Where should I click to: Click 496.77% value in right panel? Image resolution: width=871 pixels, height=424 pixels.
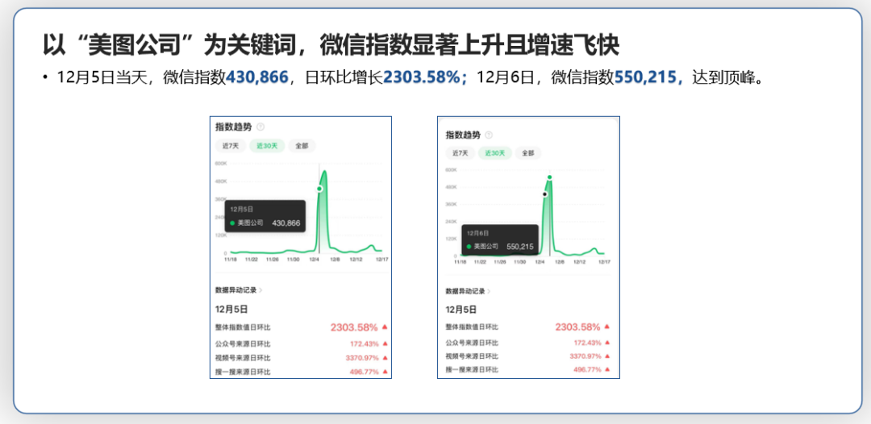pyautogui.click(x=588, y=369)
